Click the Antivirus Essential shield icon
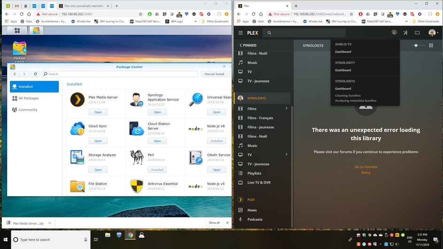Viewport: 443px width, 249px height. point(136,186)
